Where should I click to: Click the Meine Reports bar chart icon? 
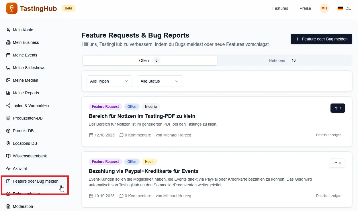(8, 93)
